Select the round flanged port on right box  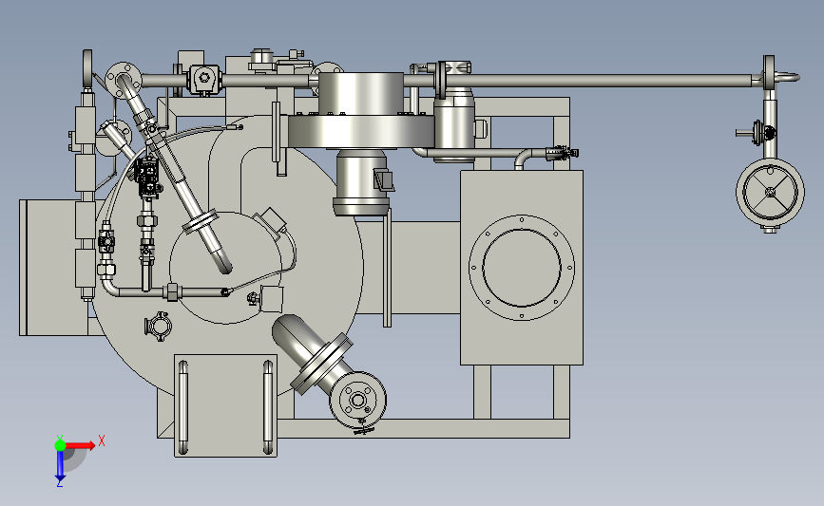522,267
